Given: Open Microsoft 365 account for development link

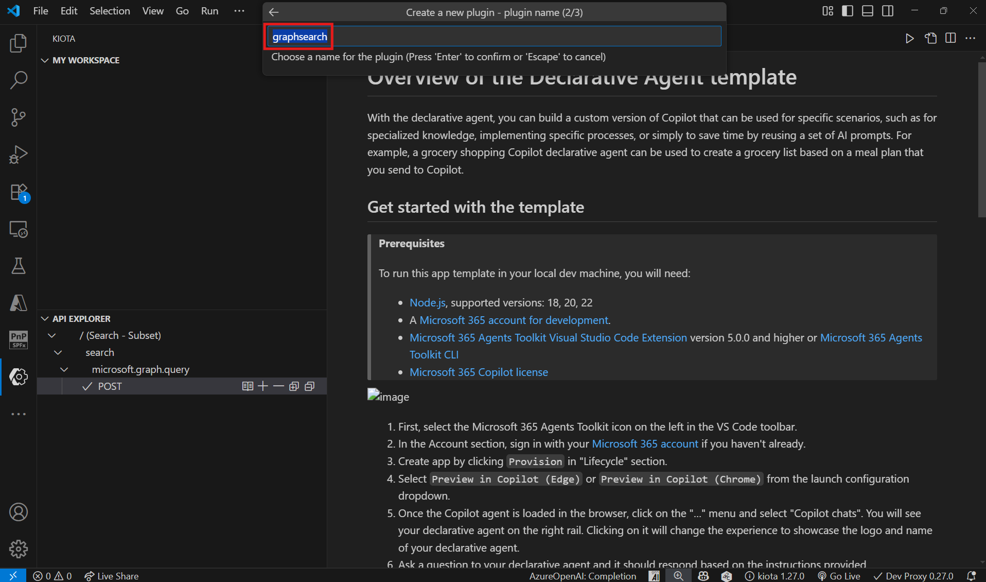Looking at the screenshot, I should coord(514,320).
